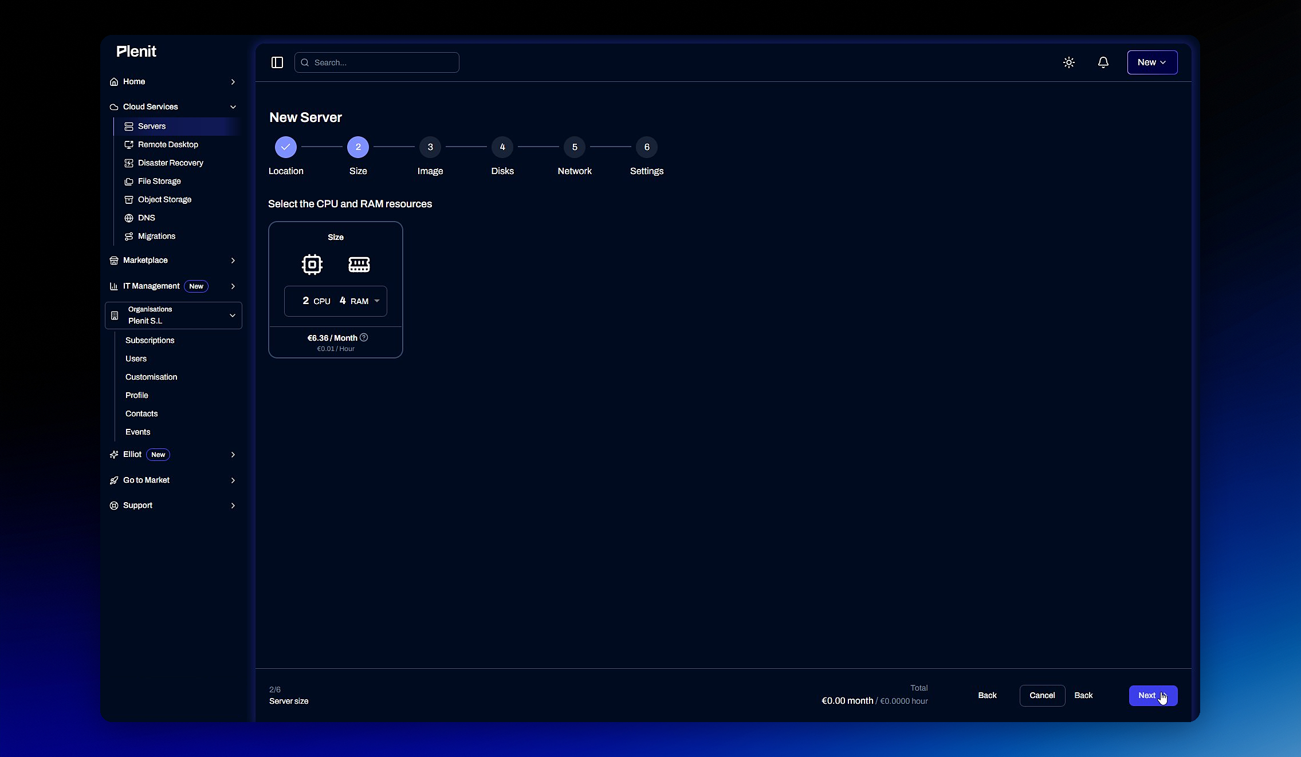Click the Migrations icon
1301x757 pixels.
coord(129,236)
